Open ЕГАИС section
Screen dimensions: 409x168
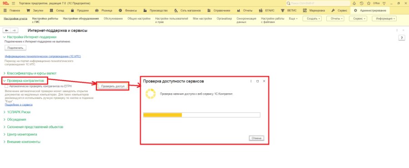pos(267,11)
